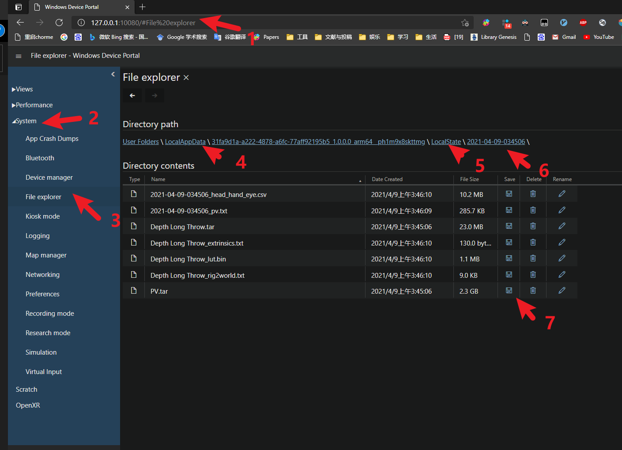Collapse the System section

pos(24,121)
